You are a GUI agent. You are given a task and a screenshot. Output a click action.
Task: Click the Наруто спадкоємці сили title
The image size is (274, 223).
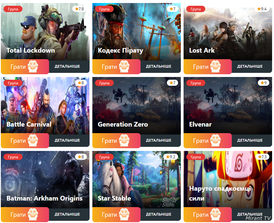pyautogui.click(x=220, y=193)
